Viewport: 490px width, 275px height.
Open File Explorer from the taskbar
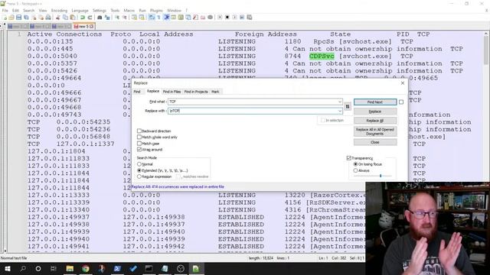70,268
